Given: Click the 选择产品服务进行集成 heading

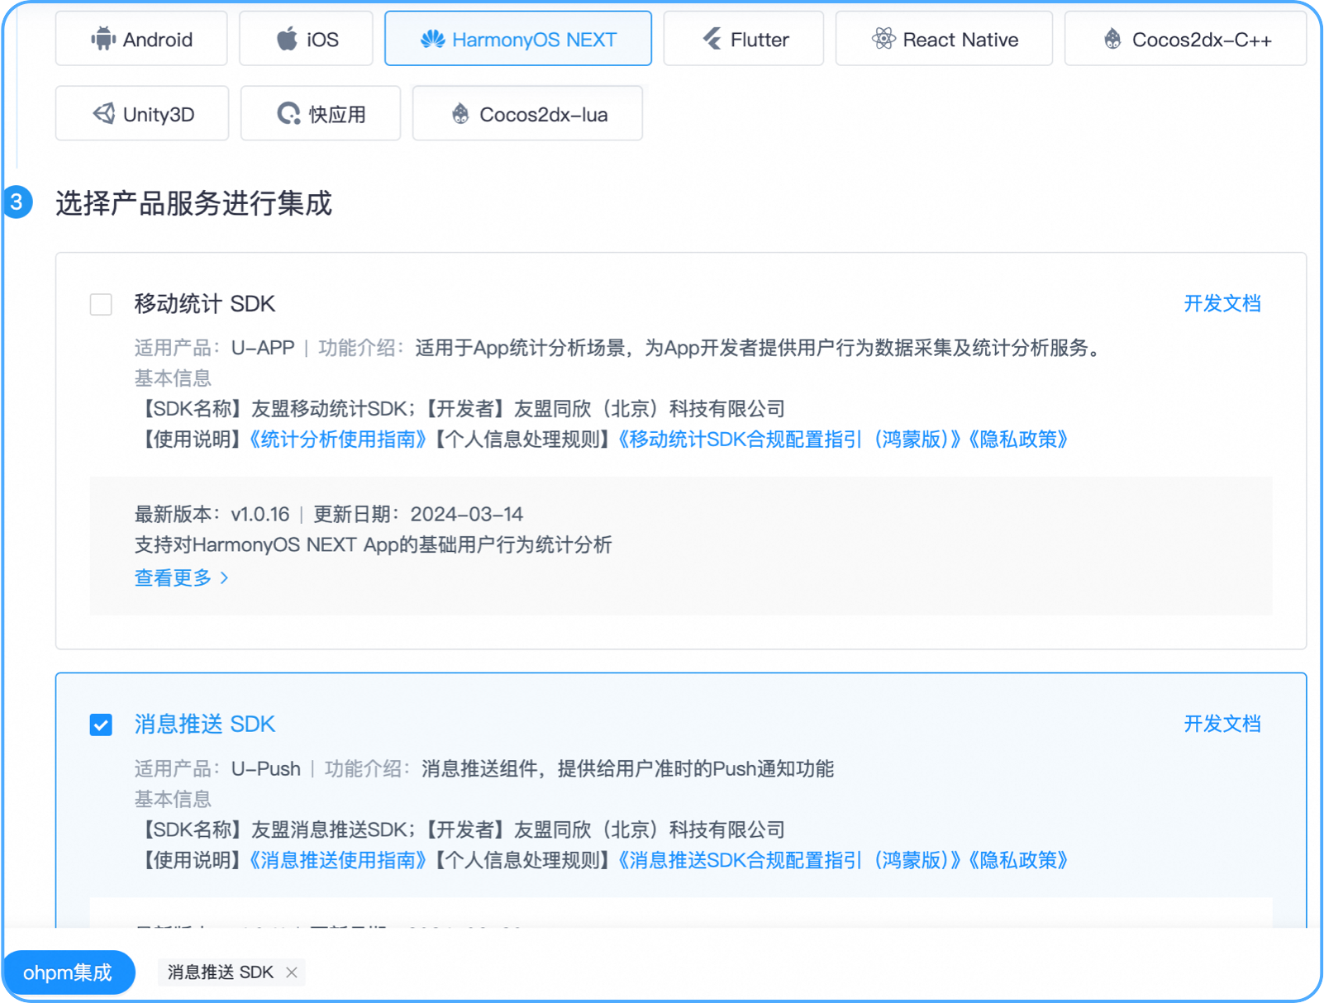Looking at the screenshot, I should click(x=193, y=203).
